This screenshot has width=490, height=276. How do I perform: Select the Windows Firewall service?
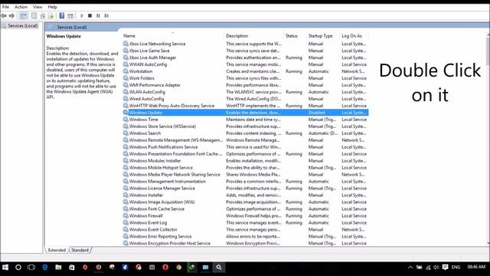tap(245, 216)
